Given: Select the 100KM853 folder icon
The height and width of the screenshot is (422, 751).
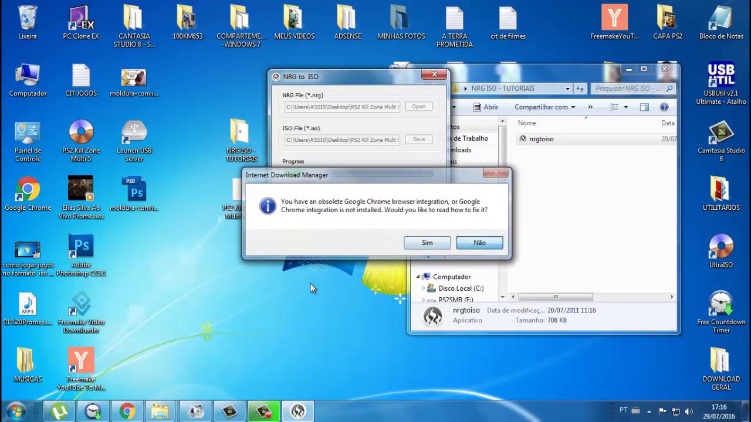Looking at the screenshot, I should click(x=188, y=22).
